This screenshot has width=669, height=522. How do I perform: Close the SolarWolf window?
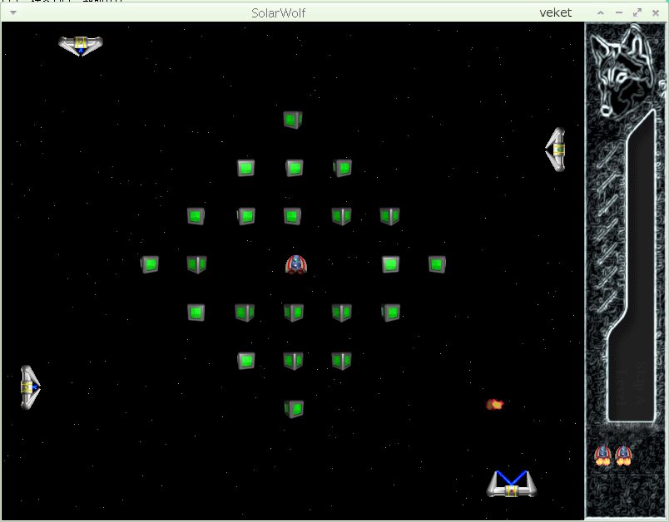coord(656,12)
